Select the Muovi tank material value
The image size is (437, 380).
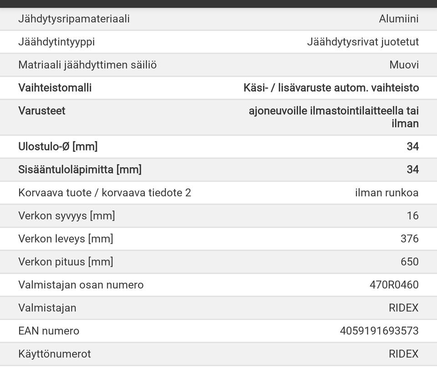coord(404,65)
